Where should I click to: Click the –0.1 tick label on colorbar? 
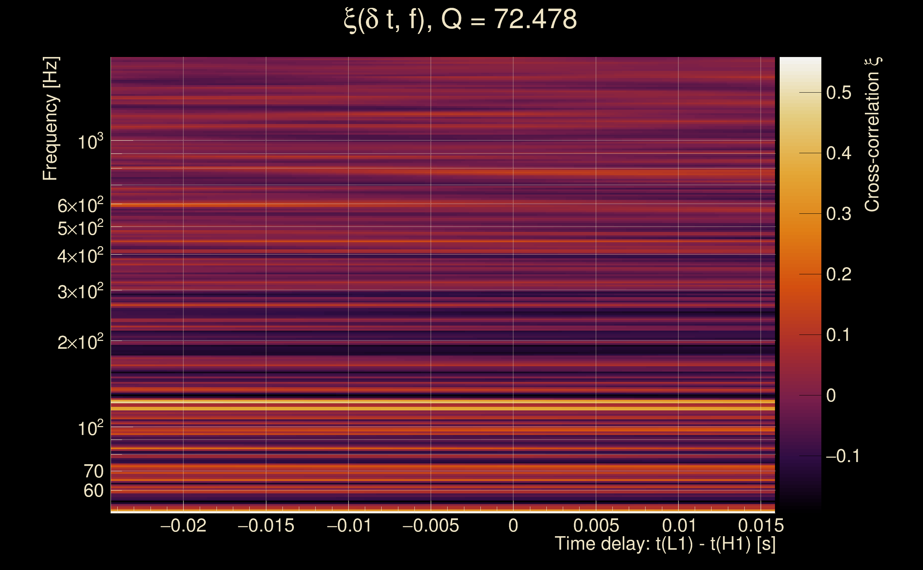(x=842, y=456)
